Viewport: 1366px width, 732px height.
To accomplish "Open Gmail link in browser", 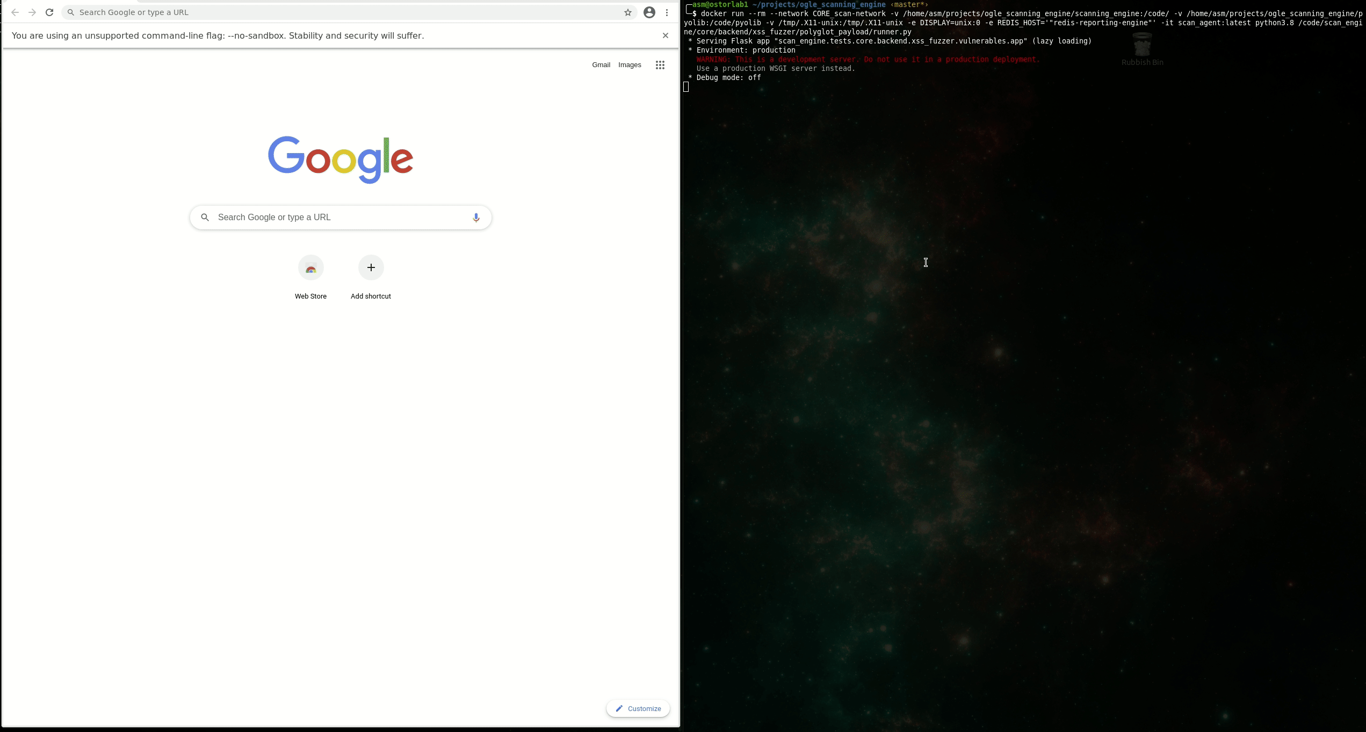I will [x=601, y=64].
